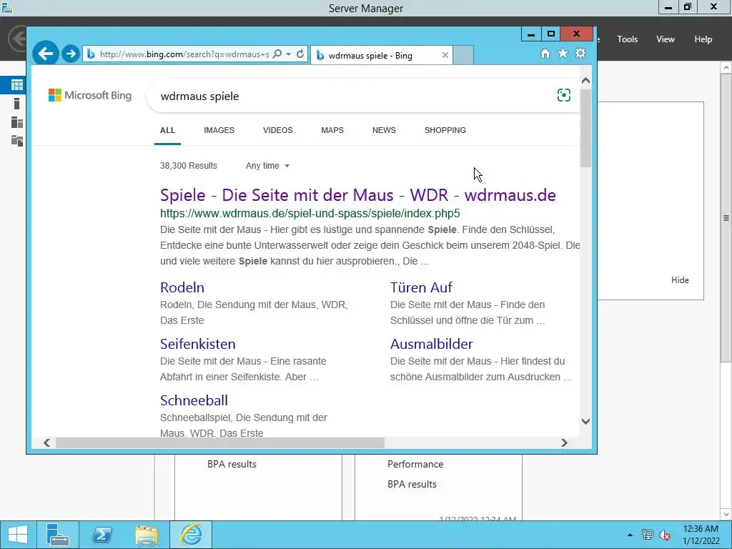Open Server Manager from taskbar
This screenshot has height=549, width=732.
[x=58, y=535]
